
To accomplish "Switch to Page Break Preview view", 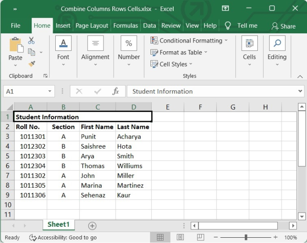I will pyautogui.click(x=200, y=237).
